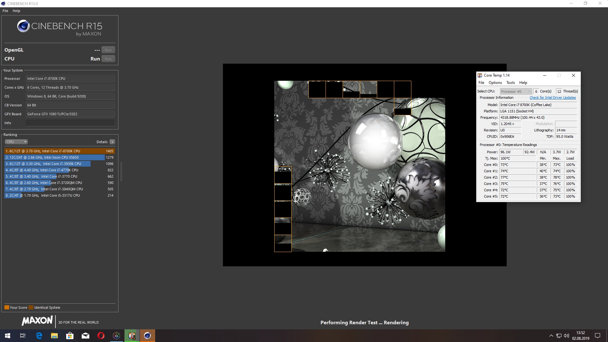The height and width of the screenshot is (342, 608).
Task: Expand the Select CPU Processor #0 dropdown
Action: 516,92
